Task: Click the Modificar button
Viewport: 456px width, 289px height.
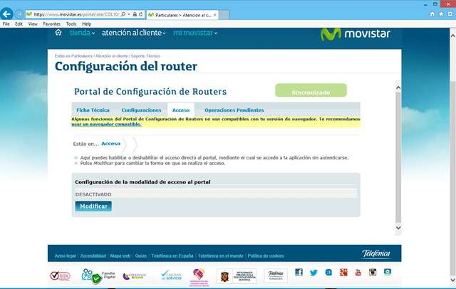Action: [93, 206]
